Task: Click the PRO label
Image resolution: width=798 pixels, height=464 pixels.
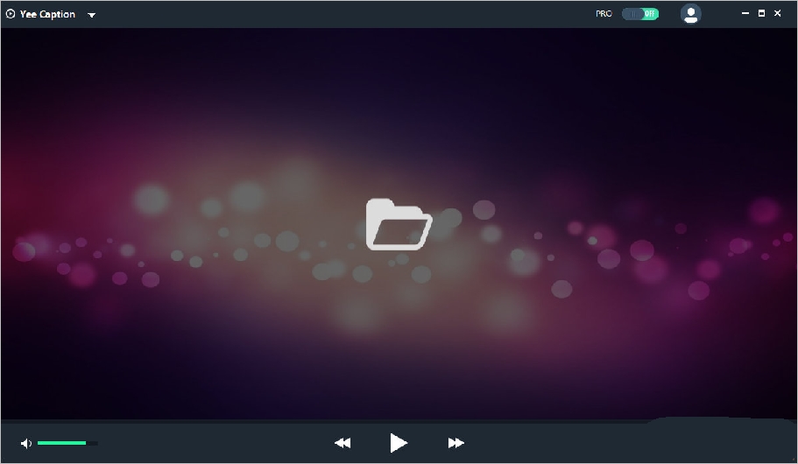Action: (x=604, y=14)
